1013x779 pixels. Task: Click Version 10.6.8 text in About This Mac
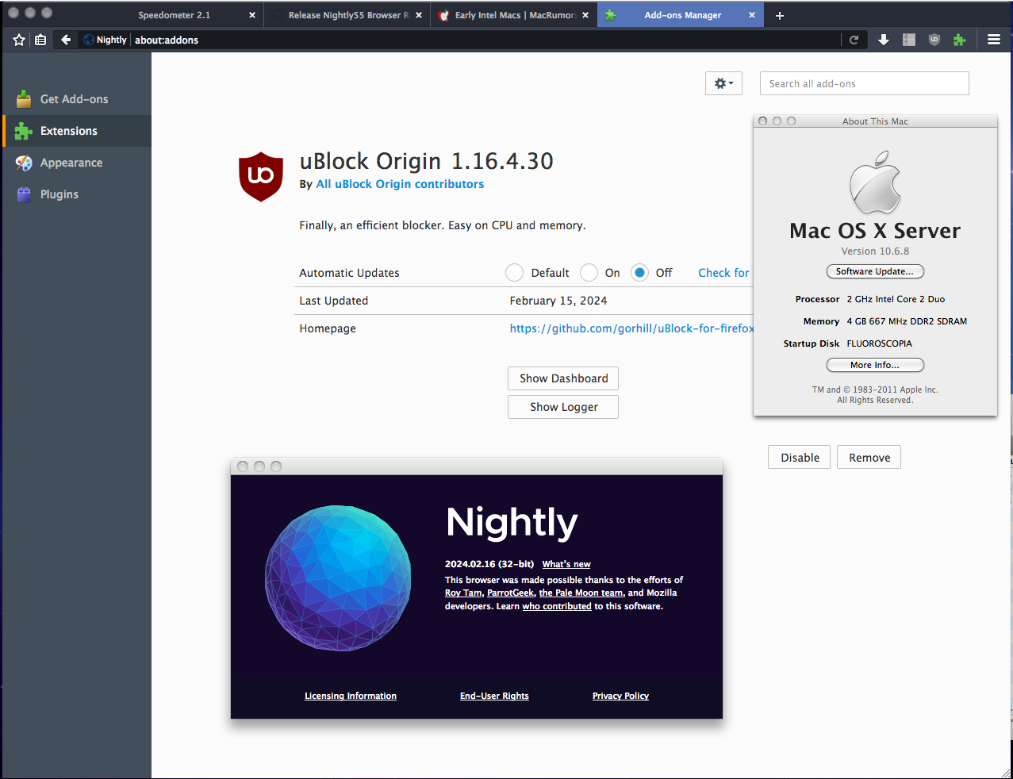875,251
